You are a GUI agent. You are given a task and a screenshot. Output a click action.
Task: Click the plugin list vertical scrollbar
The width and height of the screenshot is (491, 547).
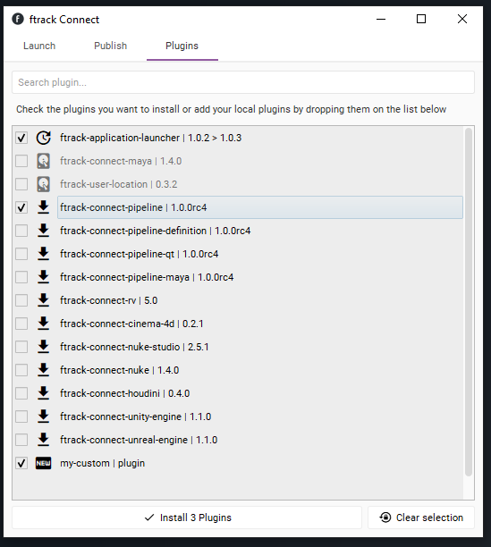(469, 302)
